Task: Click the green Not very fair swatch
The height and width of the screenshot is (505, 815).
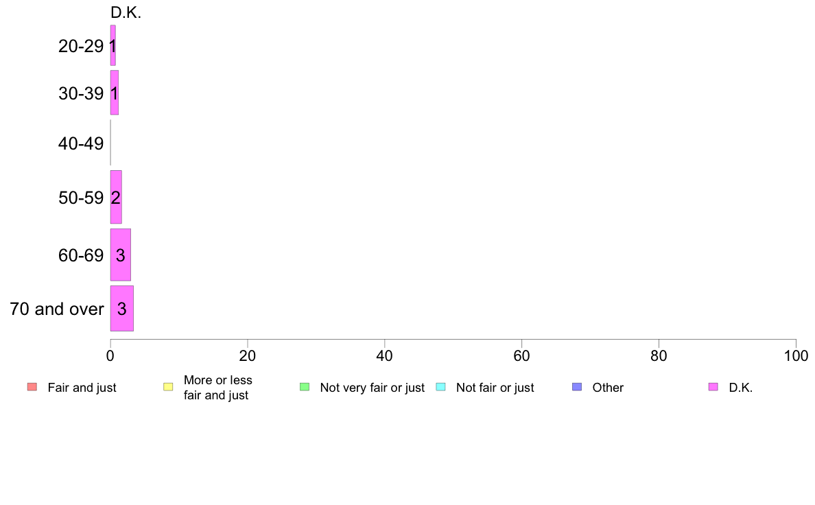Action: pyautogui.click(x=305, y=387)
